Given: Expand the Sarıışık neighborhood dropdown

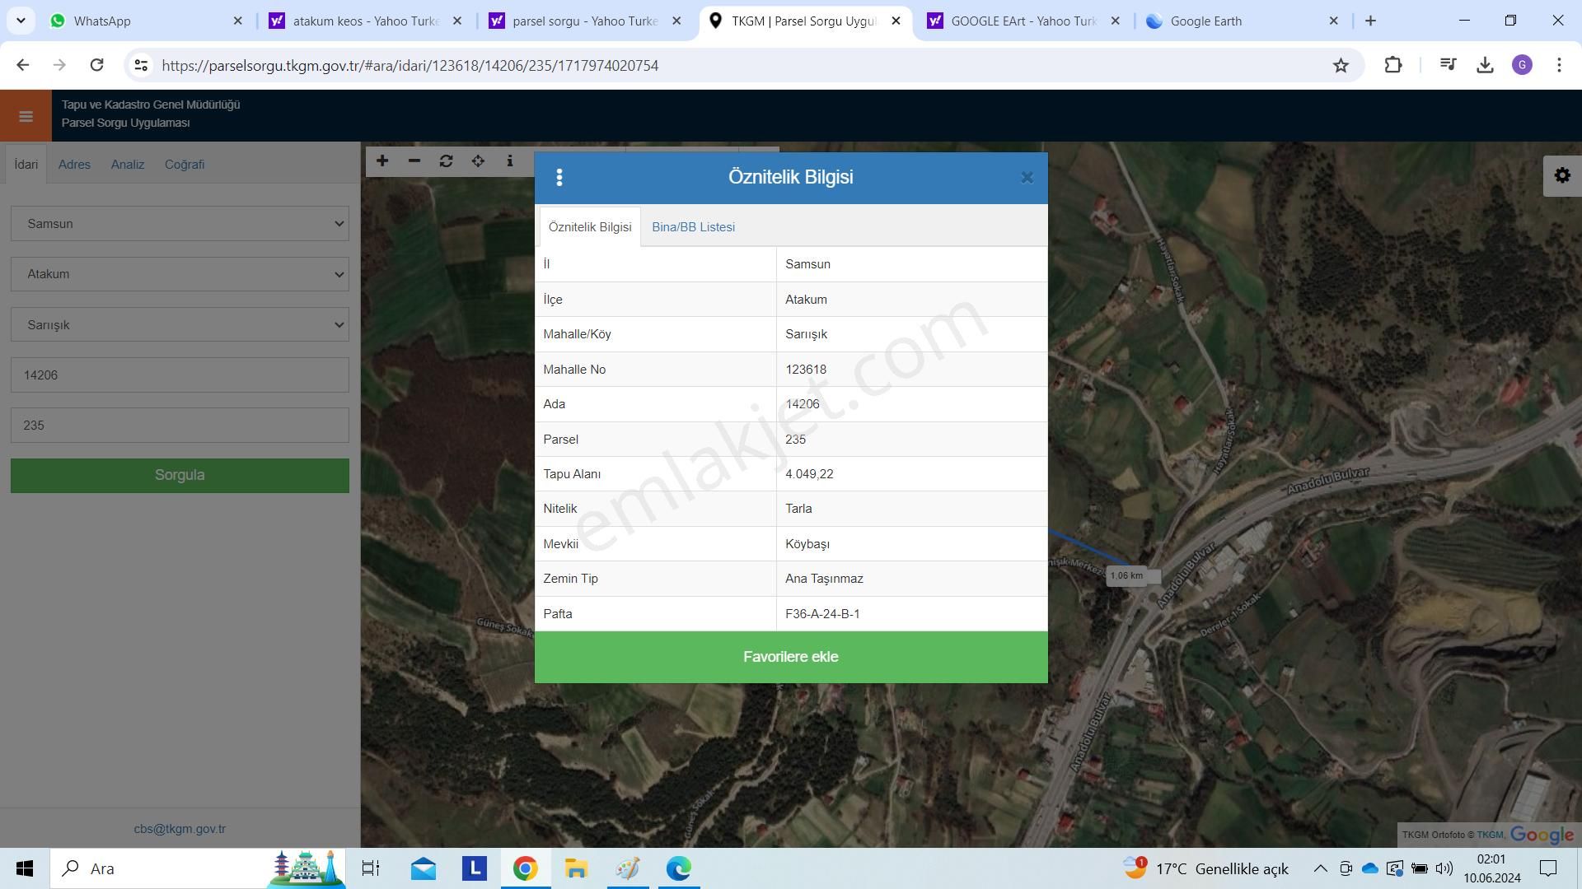Looking at the screenshot, I should click(180, 325).
